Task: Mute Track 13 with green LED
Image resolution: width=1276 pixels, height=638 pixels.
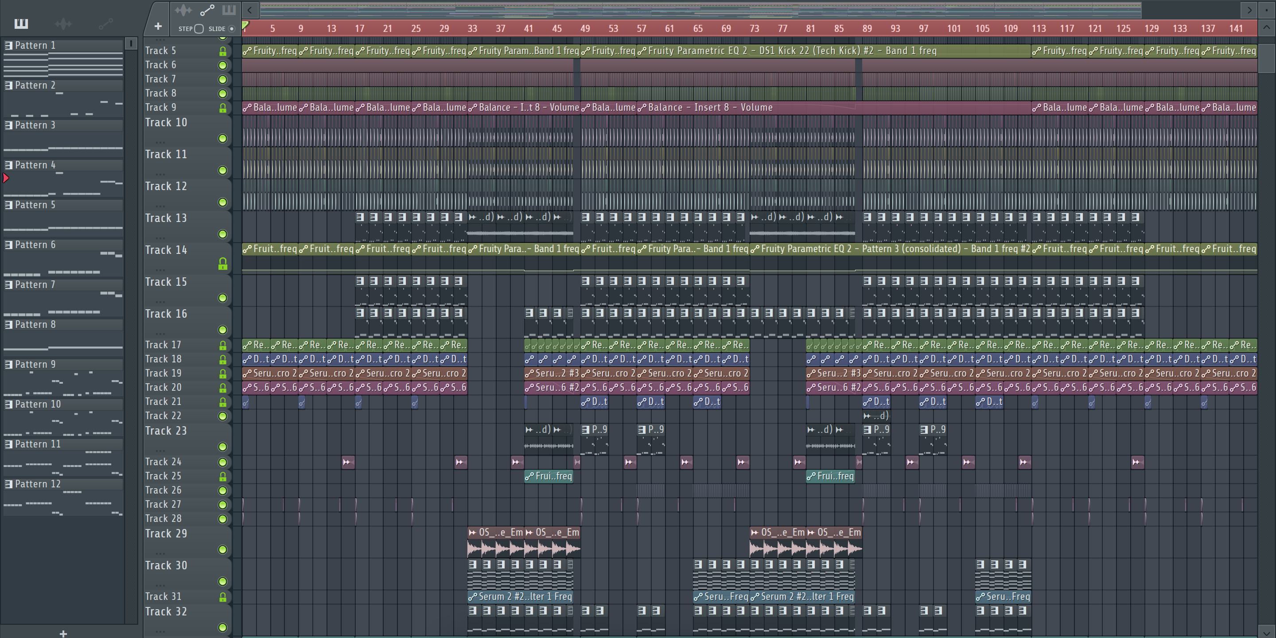Action: [223, 234]
